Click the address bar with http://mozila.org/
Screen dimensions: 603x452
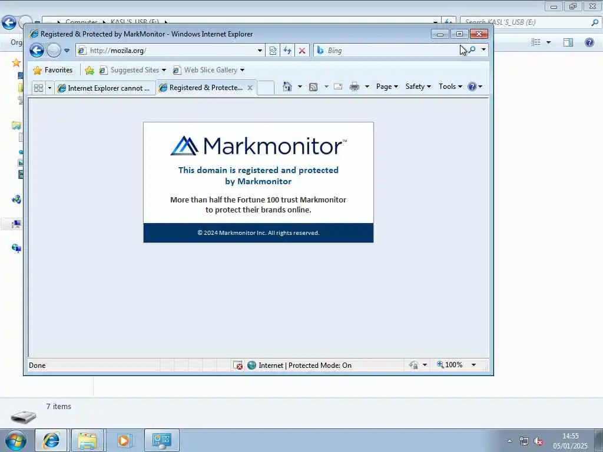pos(165,51)
